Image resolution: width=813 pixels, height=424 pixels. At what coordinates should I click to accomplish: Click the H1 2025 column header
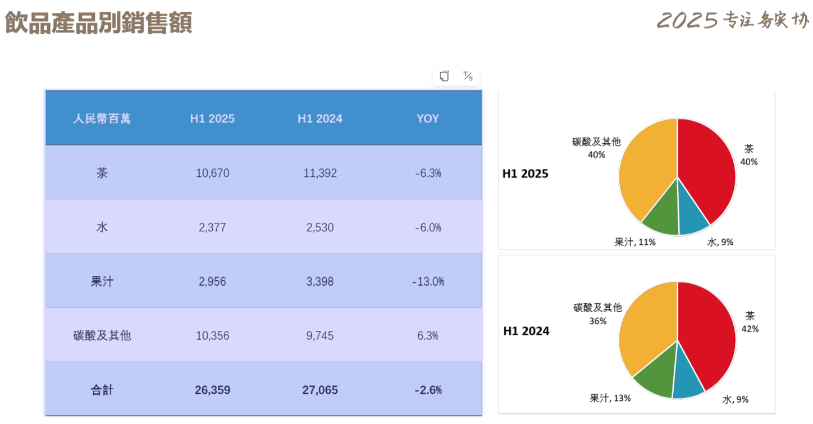212,118
